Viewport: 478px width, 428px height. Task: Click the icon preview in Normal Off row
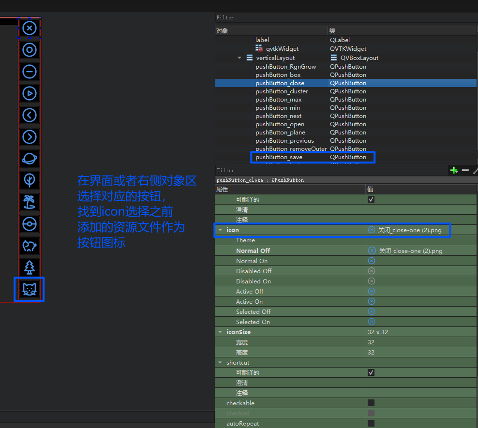coord(372,251)
